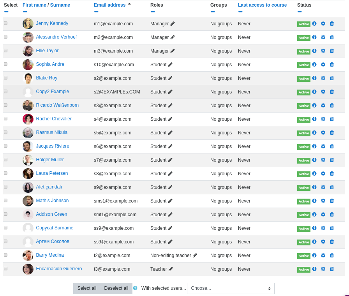Tick checkbox for Jenny Kennedy
Image resolution: width=349 pixels, height=296 pixels.
coord(6,23)
